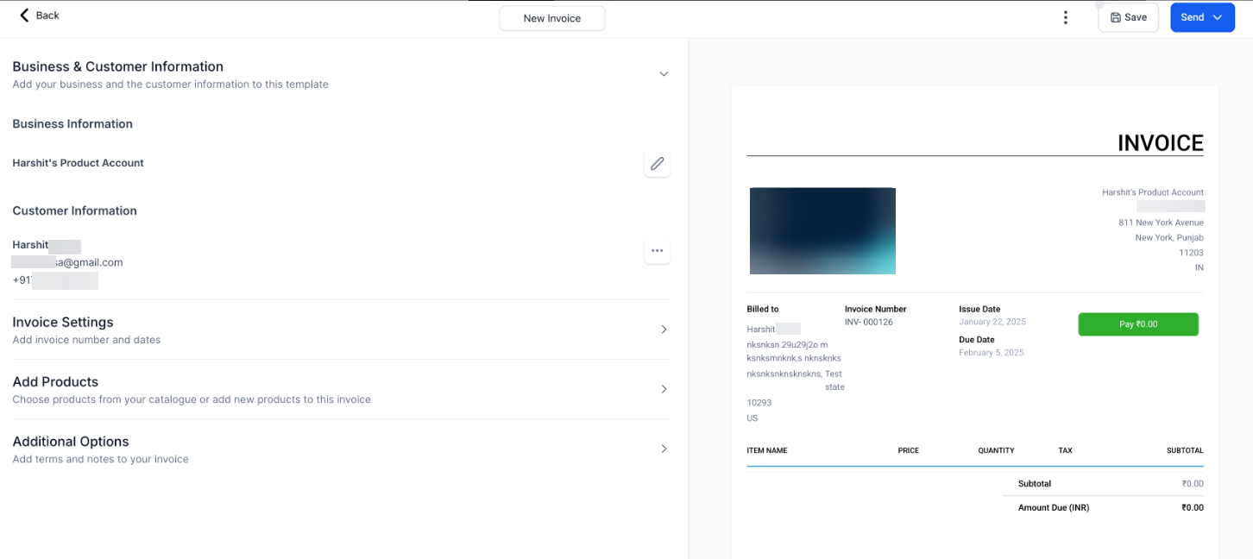
Task: Expand the Invoice Settings section
Action: [x=664, y=330]
